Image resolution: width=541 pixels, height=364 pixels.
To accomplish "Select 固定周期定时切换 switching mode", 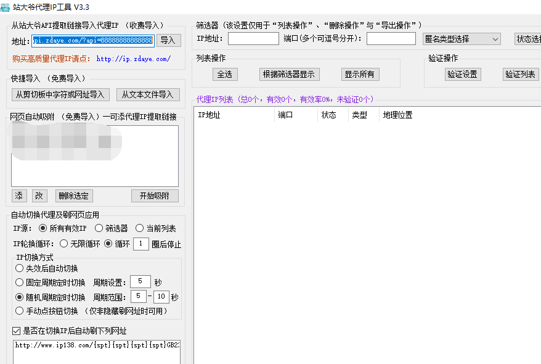I will [x=19, y=281].
